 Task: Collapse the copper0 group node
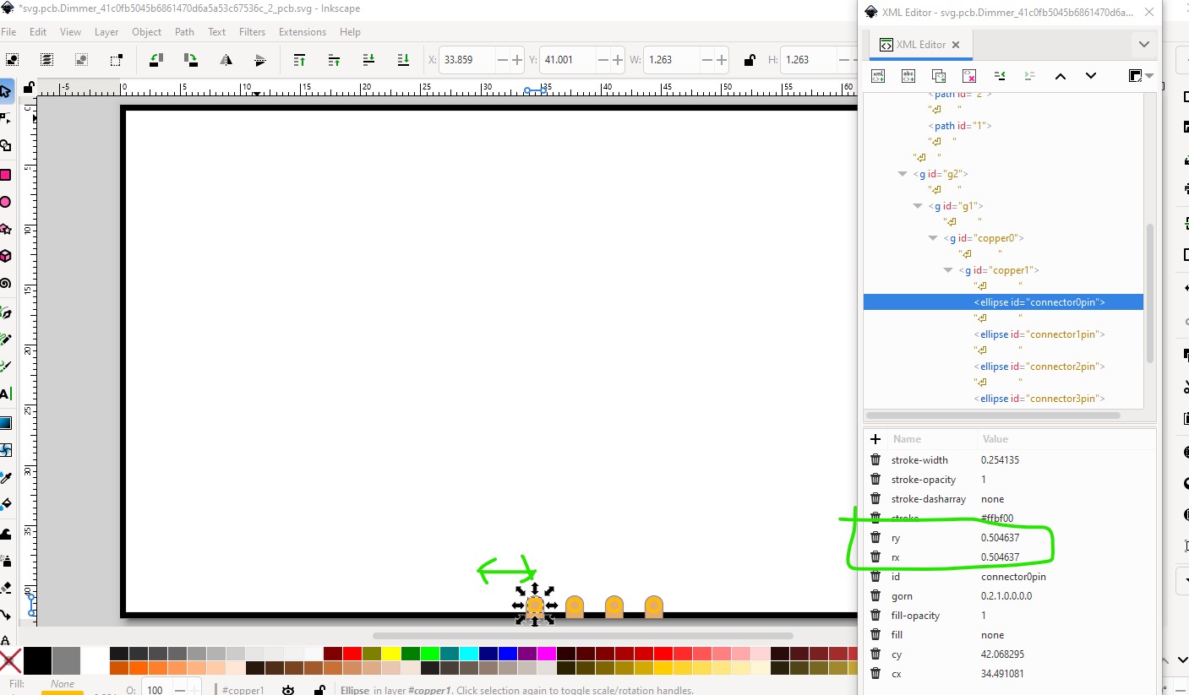(934, 238)
